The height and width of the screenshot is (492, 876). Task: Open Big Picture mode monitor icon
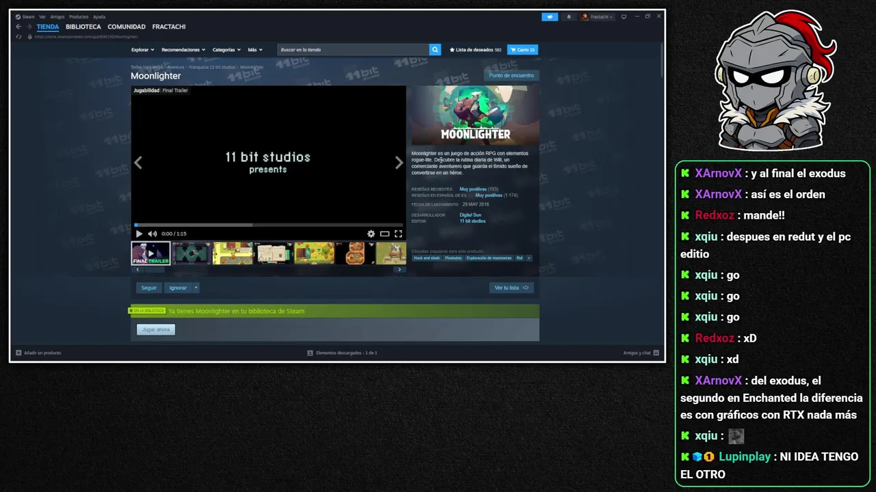(623, 17)
